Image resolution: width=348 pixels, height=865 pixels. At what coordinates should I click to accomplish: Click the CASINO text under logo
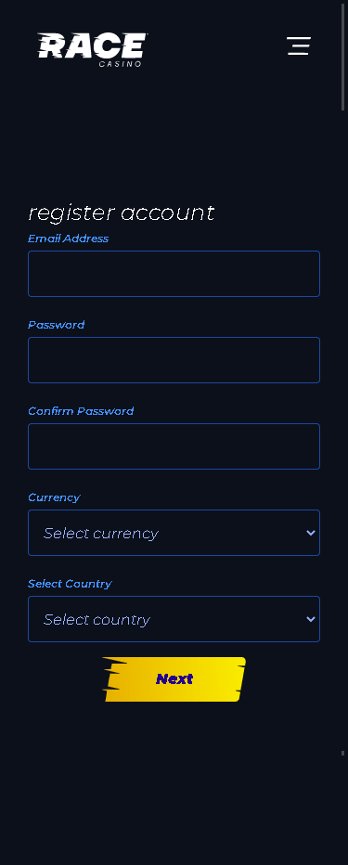pyautogui.click(x=121, y=63)
